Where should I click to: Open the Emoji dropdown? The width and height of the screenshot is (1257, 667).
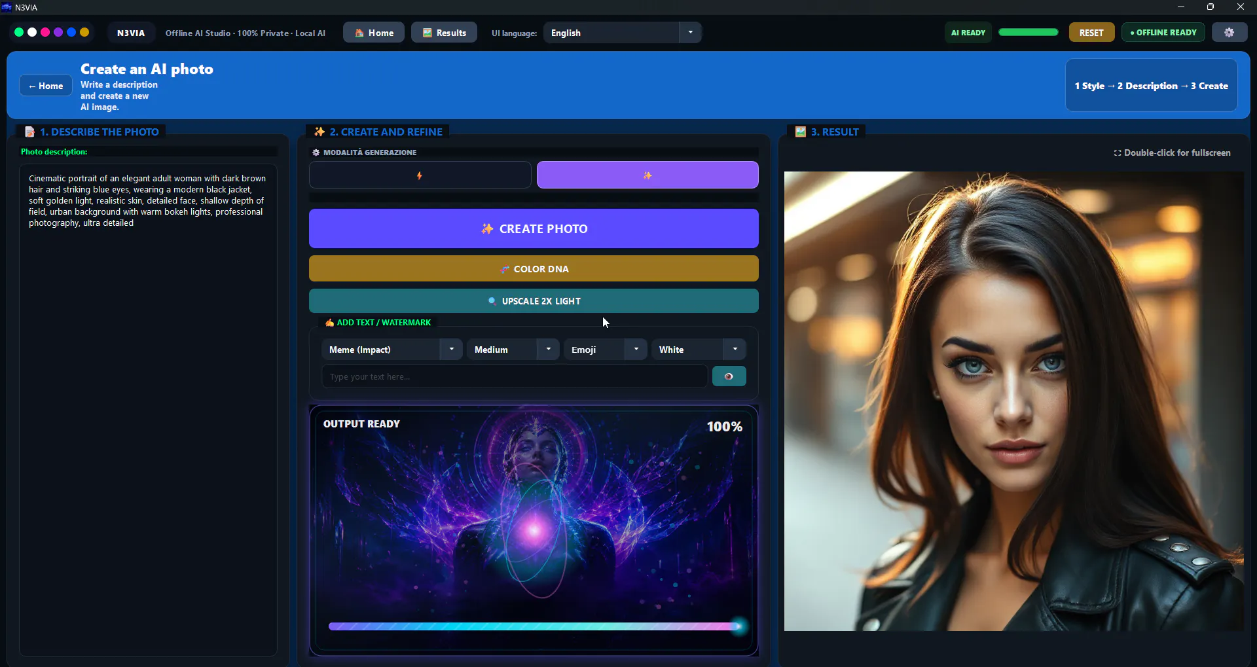[x=605, y=350]
